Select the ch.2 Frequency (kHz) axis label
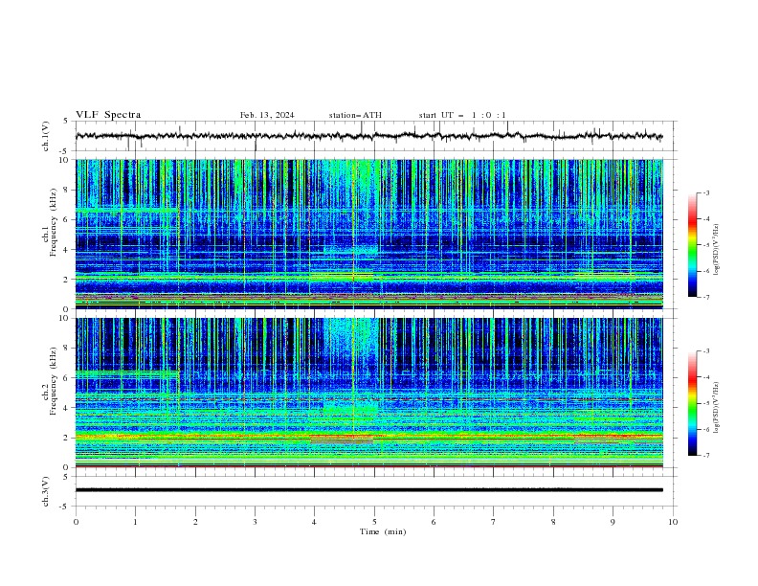The width and height of the screenshot is (758, 586). pyautogui.click(x=49, y=381)
